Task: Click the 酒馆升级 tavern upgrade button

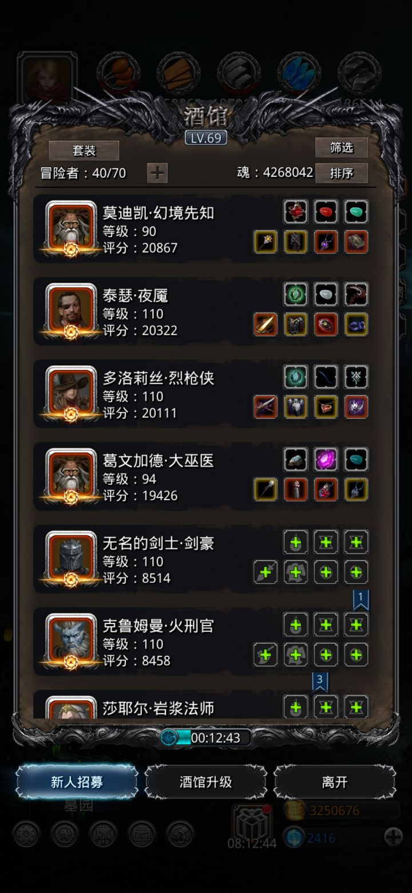Action: 206,782
